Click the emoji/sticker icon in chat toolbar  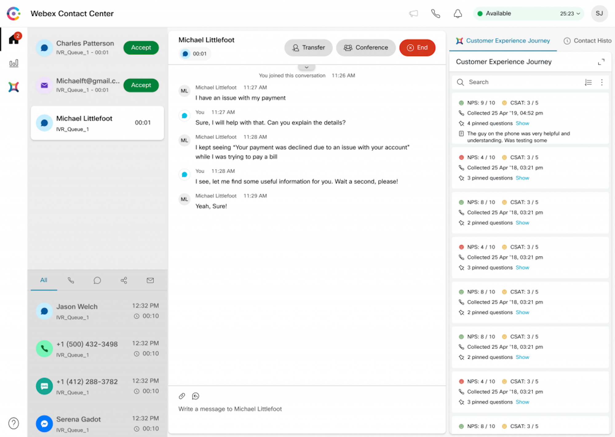coord(195,396)
